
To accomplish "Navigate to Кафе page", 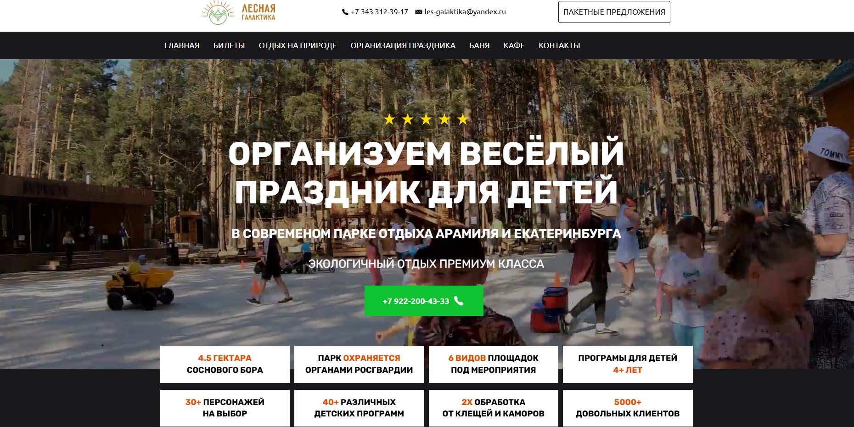I will pos(514,45).
